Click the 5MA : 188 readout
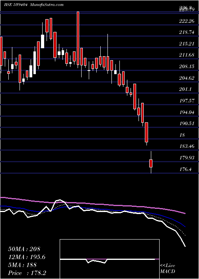Screen dimensions: 199x279 (22, 265)
